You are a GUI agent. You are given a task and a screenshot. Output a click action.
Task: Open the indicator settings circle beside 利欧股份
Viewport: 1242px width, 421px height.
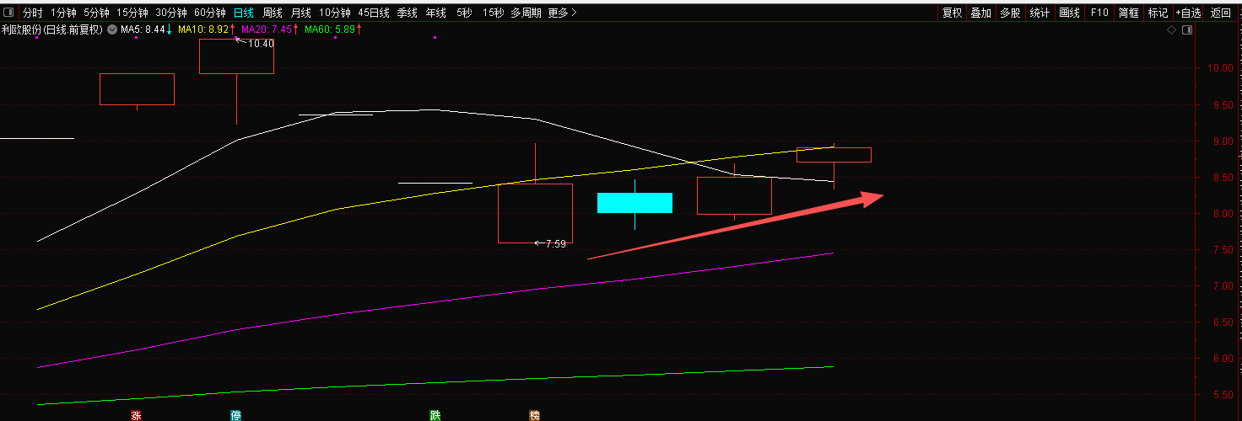click(x=112, y=29)
